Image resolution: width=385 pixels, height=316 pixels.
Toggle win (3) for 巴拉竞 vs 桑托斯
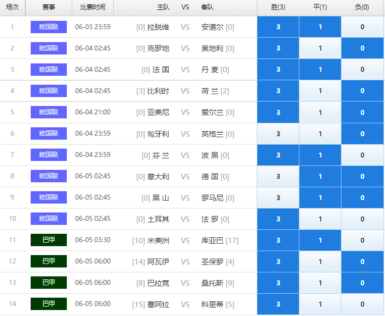[x=278, y=283]
